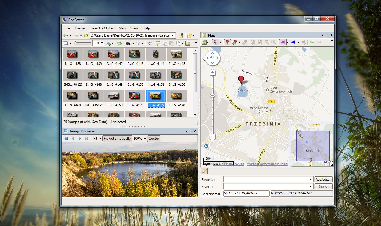Apply the image filter funnel icon
This screenshot has height=226, width=381.
click(139, 43)
